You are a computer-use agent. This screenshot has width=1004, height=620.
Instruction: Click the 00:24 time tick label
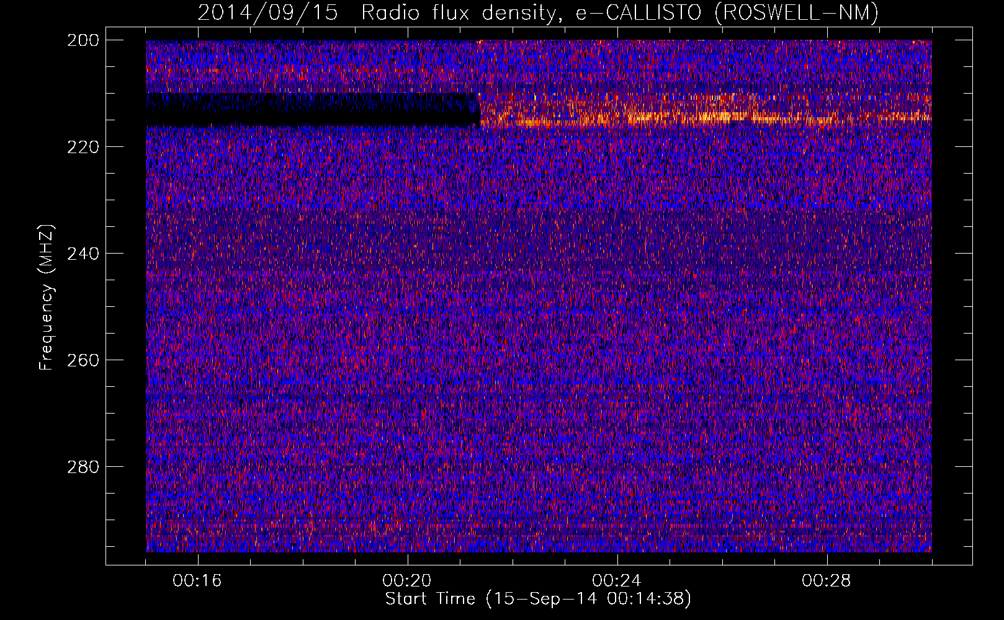(x=617, y=581)
